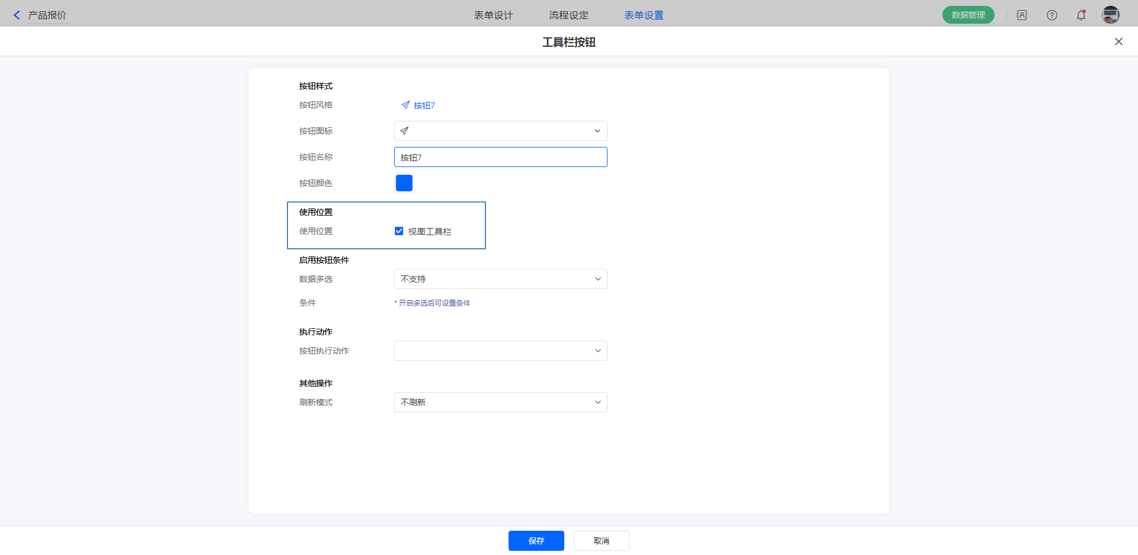Click the translate icon in top bar
The width and height of the screenshot is (1138, 555).
[1021, 15]
